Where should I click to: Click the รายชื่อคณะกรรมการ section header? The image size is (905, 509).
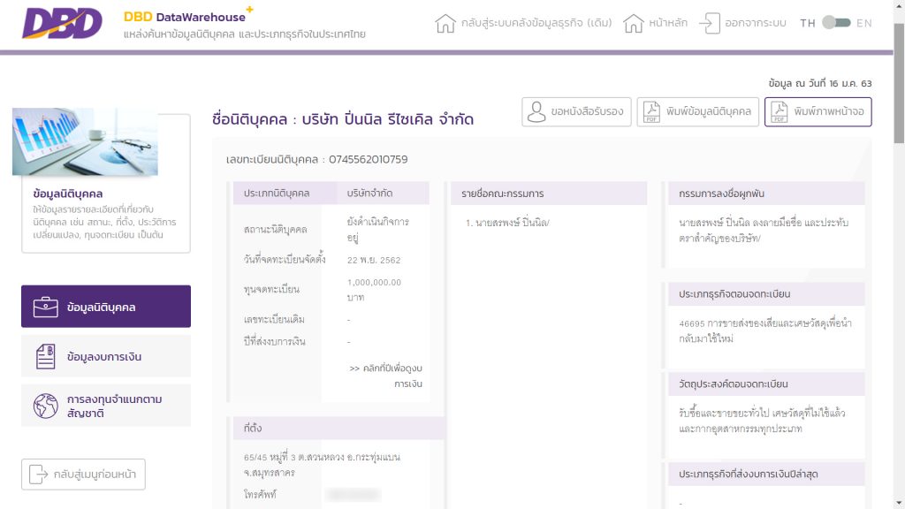548,194
